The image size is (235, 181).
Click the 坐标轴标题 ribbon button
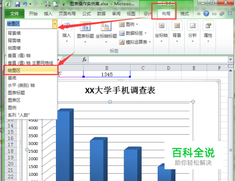[x=106, y=32]
